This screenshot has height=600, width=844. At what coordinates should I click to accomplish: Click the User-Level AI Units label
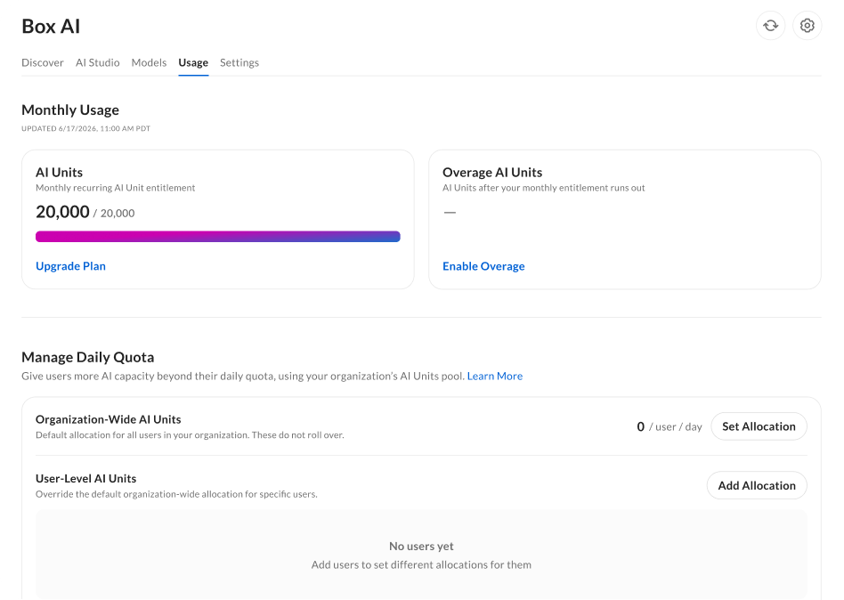[x=86, y=478]
